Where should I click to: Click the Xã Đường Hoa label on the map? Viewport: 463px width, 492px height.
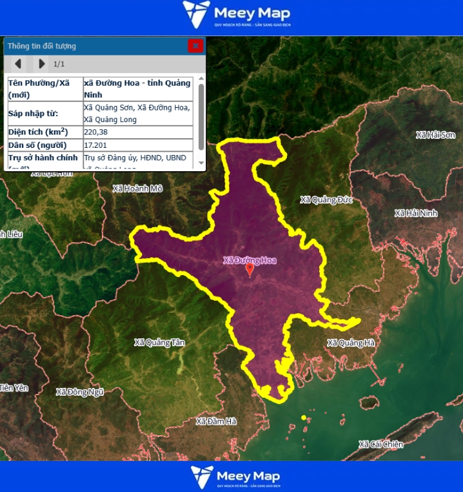(x=250, y=260)
